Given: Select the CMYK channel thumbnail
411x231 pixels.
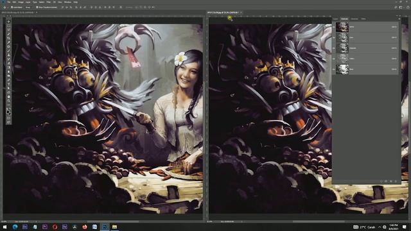Looking at the screenshot, I should (342, 27).
